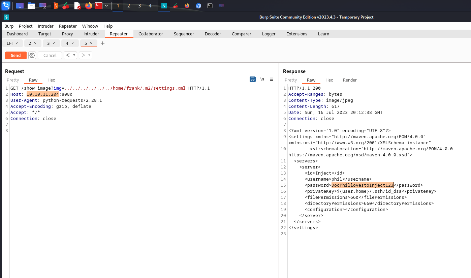471x278 pixels.
Task: Open the Learn tab
Action: tap(323, 34)
